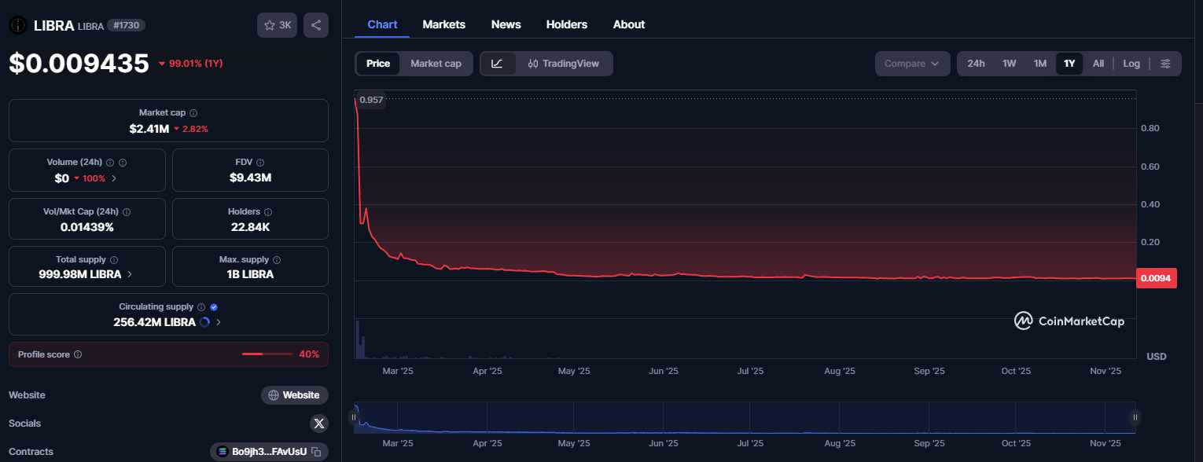Open the About tab
Viewport: 1203px width, 462px height.
pyautogui.click(x=629, y=24)
